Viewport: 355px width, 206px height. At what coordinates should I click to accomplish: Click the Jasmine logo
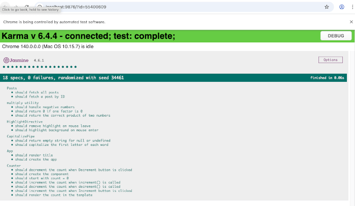tap(16, 60)
